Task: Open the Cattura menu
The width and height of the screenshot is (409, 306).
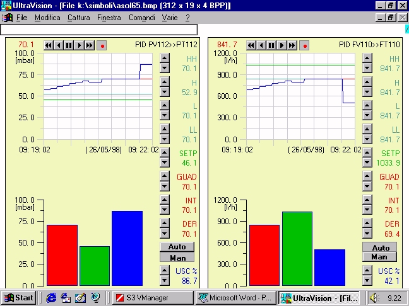Action: coord(79,18)
